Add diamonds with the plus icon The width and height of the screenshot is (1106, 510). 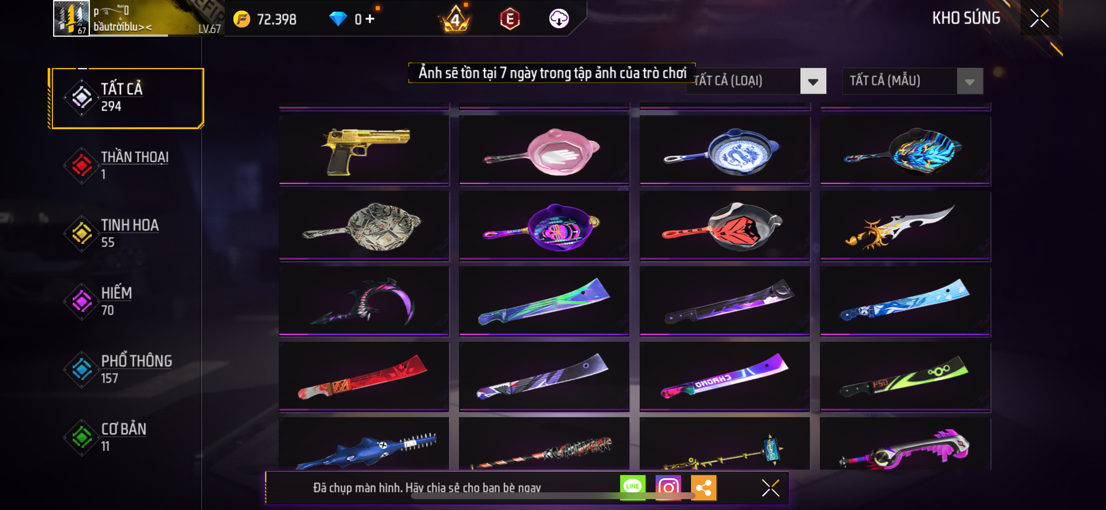[x=370, y=19]
